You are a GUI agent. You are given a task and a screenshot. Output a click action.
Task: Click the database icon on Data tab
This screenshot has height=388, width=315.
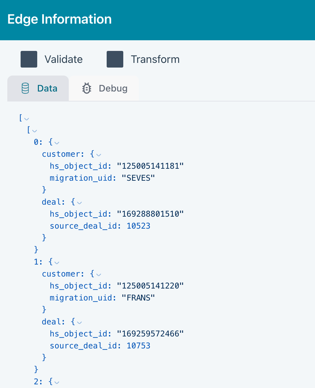coord(25,89)
